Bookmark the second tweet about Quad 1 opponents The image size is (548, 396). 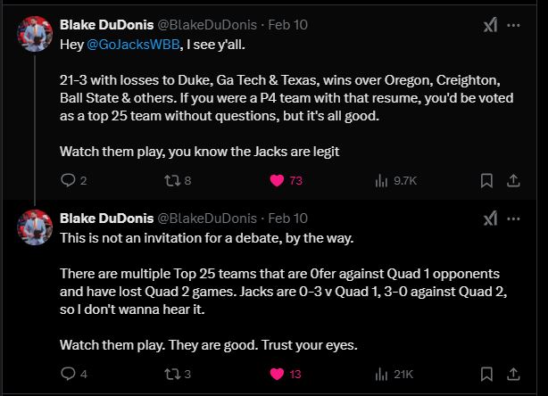tap(486, 374)
